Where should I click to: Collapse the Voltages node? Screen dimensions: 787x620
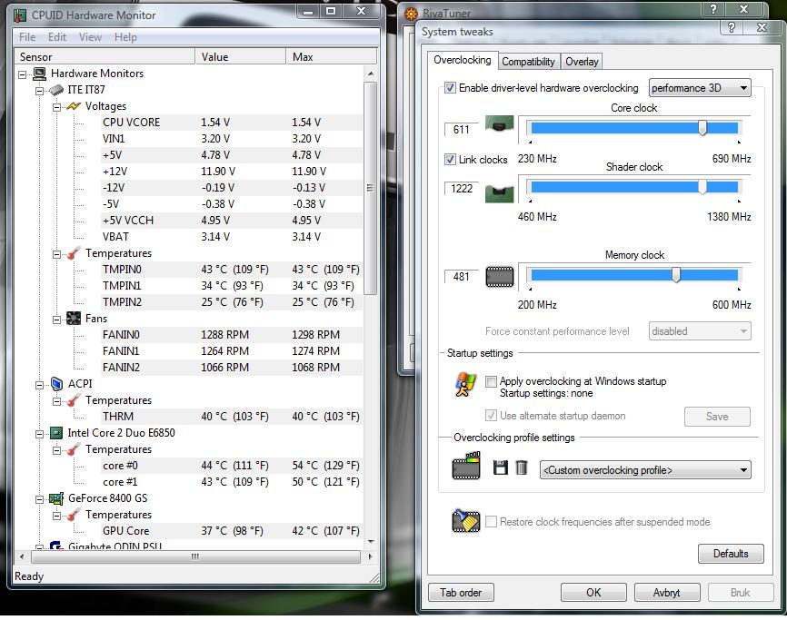(56, 107)
